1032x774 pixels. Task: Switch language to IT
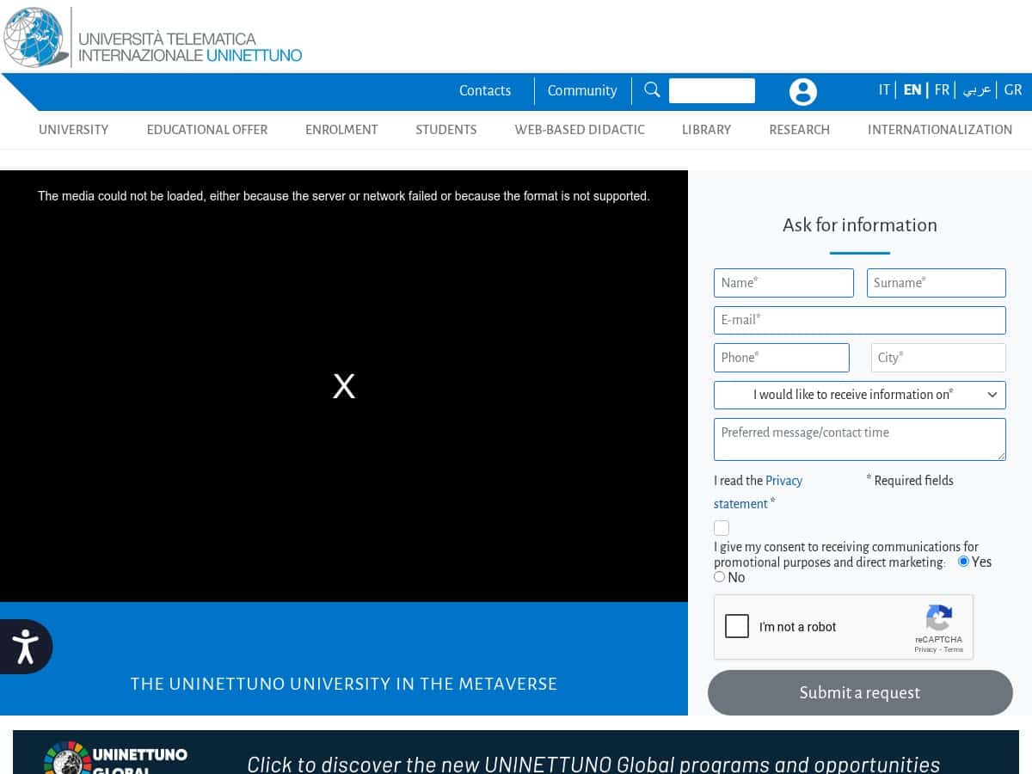(884, 89)
